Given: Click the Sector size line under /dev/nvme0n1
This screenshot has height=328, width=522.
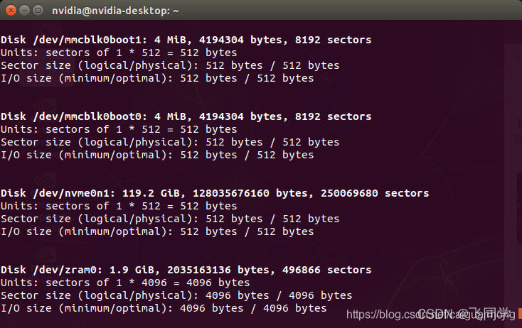Looking at the screenshot, I should [170, 219].
